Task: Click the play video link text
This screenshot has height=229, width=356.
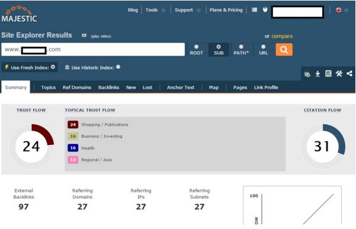Action: pos(101,36)
